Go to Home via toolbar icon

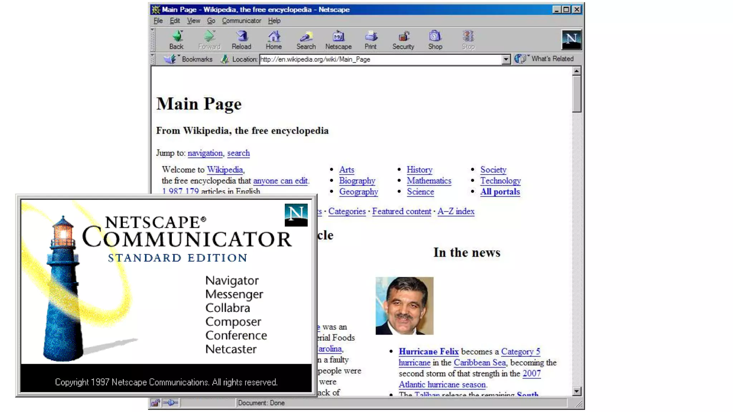[273, 36]
